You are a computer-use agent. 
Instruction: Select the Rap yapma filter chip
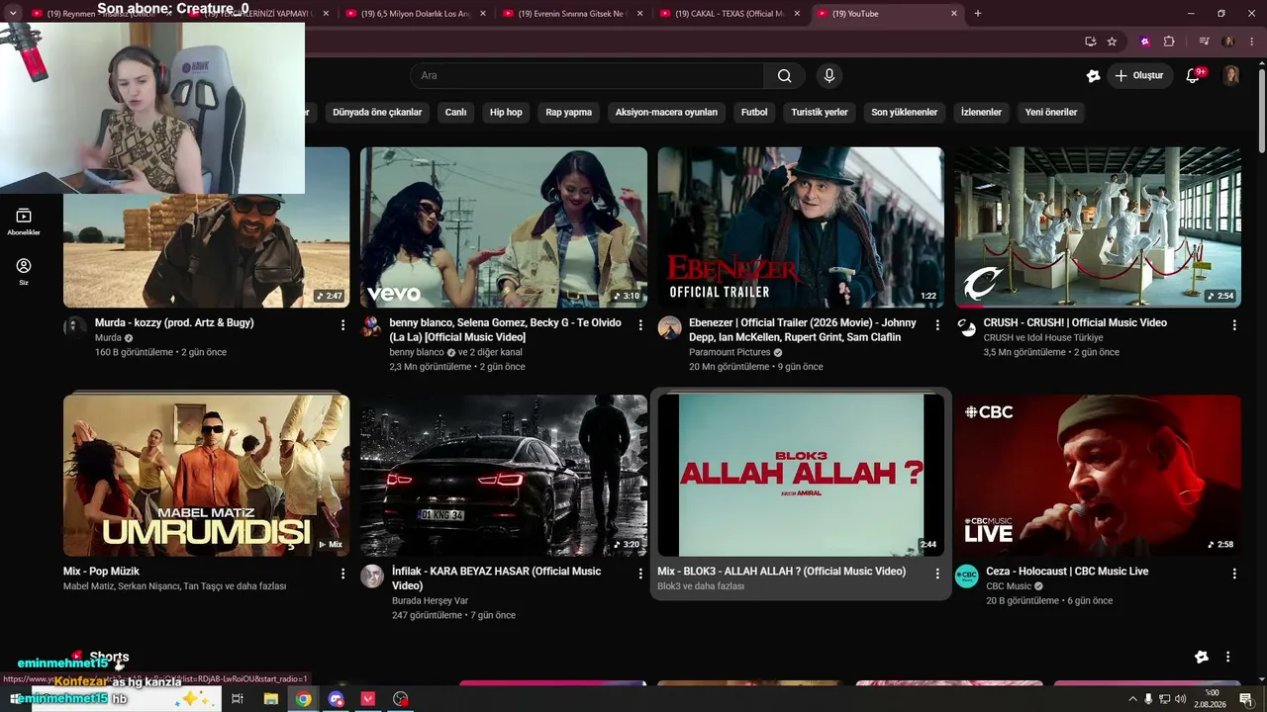pyautogui.click(x=568, y=113)
